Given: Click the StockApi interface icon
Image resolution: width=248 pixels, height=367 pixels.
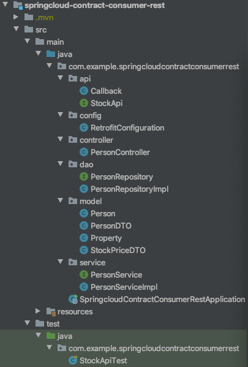Looking at the screenshot, I should [84, 103].
